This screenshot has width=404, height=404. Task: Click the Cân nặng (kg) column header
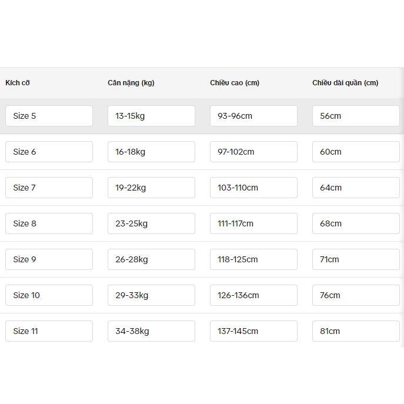131,83
